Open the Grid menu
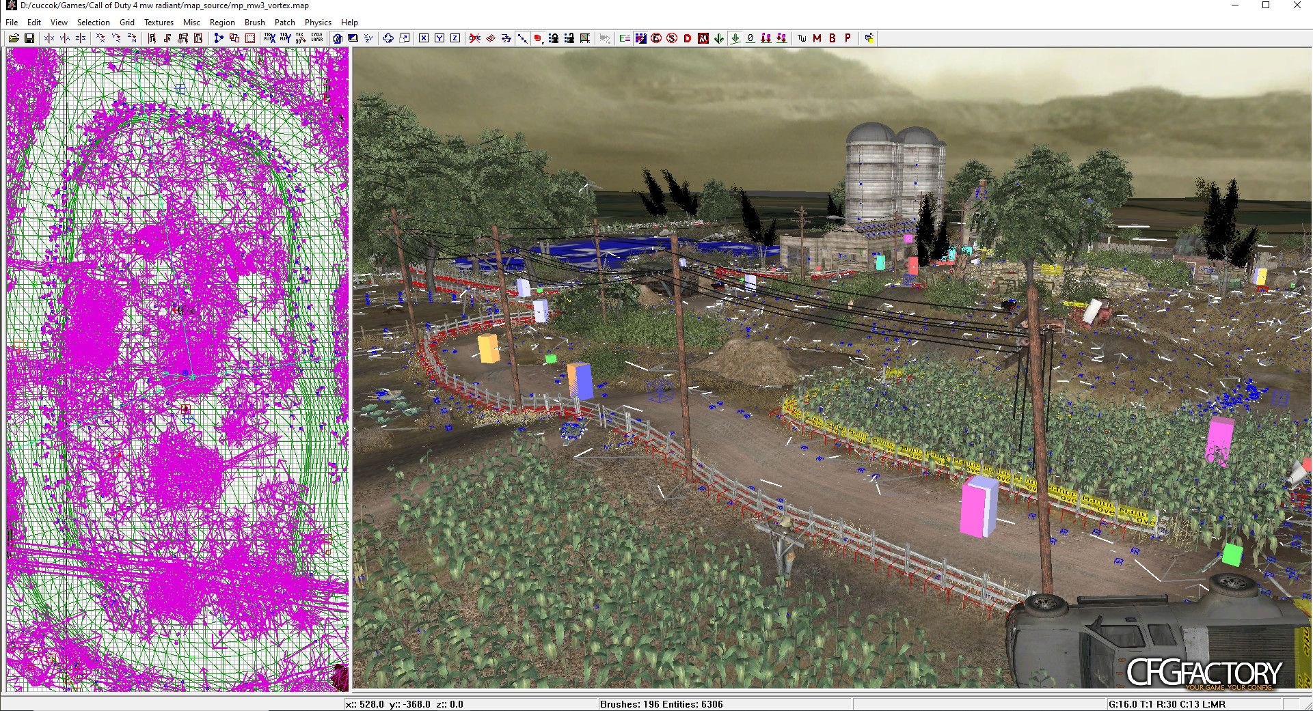 coord(127,23)
